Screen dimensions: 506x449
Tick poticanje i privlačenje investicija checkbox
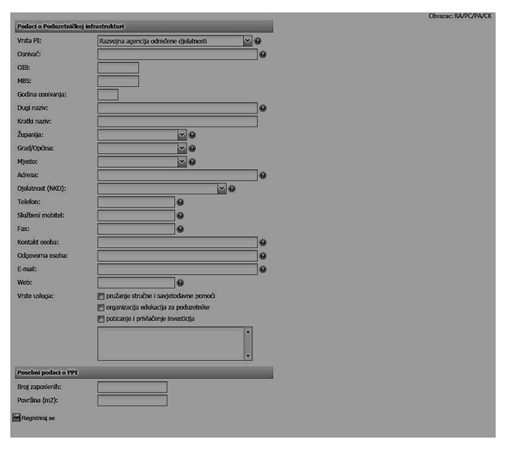pyautogui.click(x=100, y=319)
